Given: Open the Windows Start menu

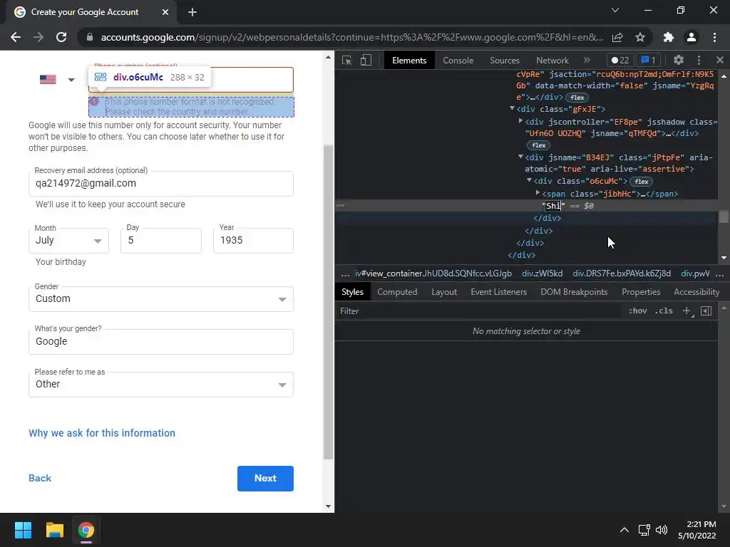Looking at the screenshot, I should (x=23, y=530).
